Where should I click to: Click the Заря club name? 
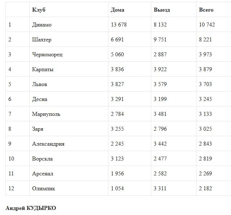38,129
